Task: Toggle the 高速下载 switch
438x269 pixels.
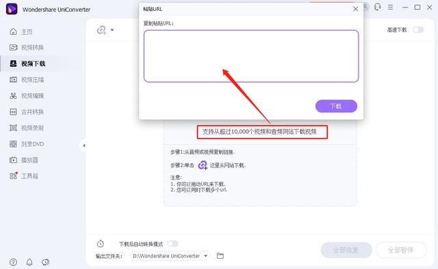Action: [418, 30]
